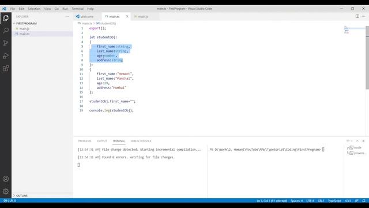The image size is (369, 208).
Task: Click the last_name:"Panchal" line
Action: [x=115, y=79]
